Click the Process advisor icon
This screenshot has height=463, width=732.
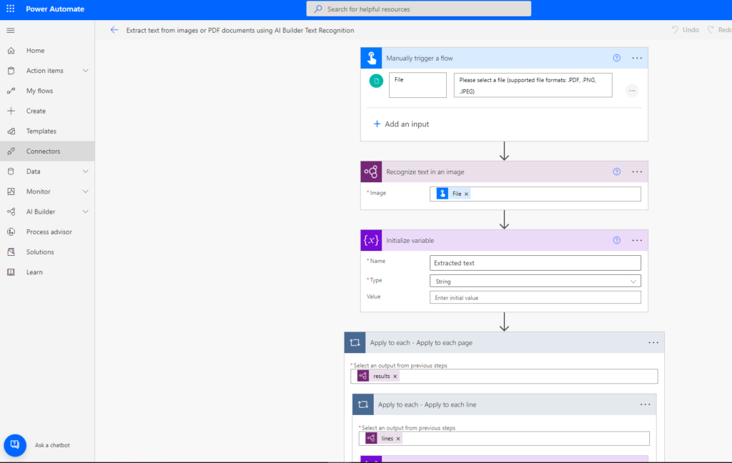coord(11,231)
